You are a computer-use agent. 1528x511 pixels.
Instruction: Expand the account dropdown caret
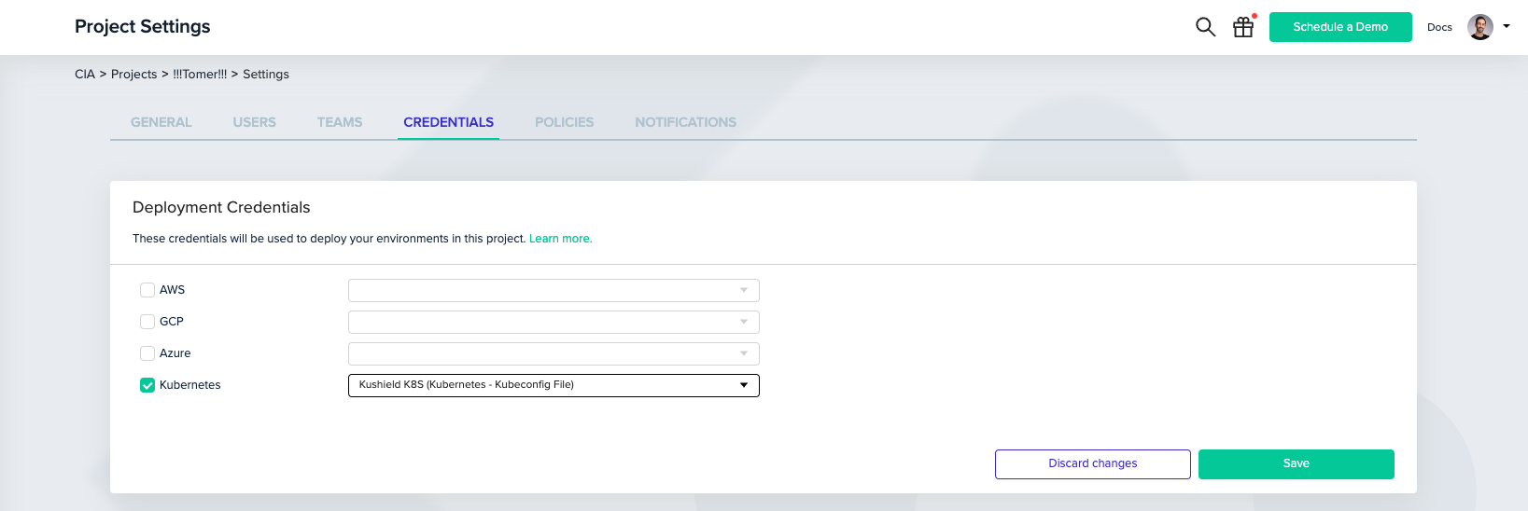(x=1507, y=26)
